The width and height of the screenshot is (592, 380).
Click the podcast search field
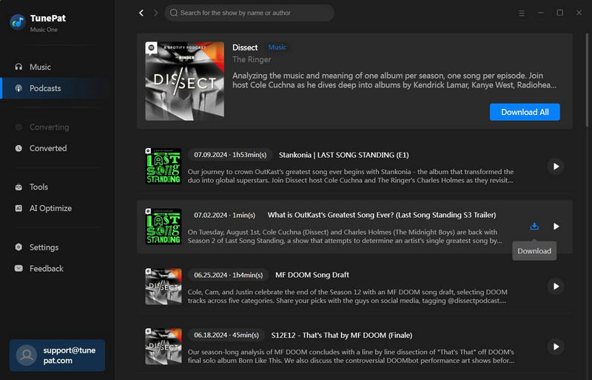tap(249, 13)
